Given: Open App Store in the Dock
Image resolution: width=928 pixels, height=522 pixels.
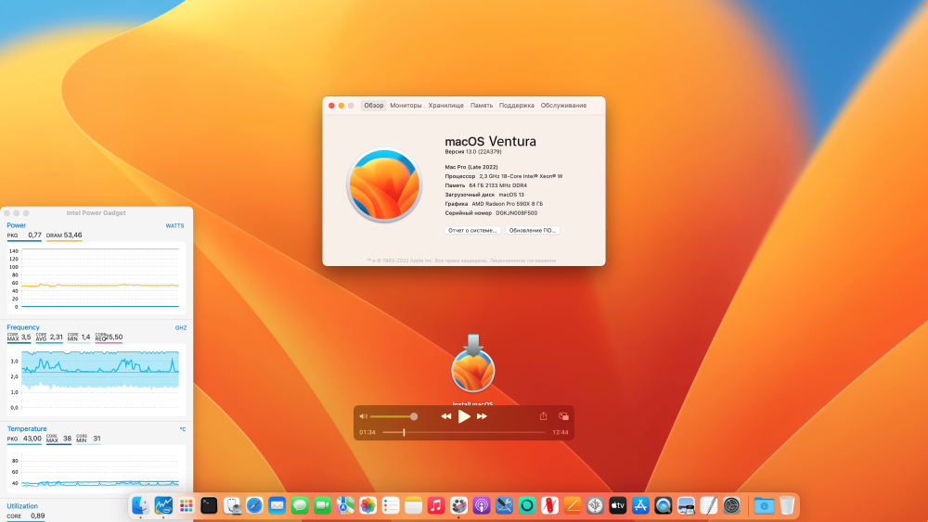Looking at the screenshot, I should [640, 505].
